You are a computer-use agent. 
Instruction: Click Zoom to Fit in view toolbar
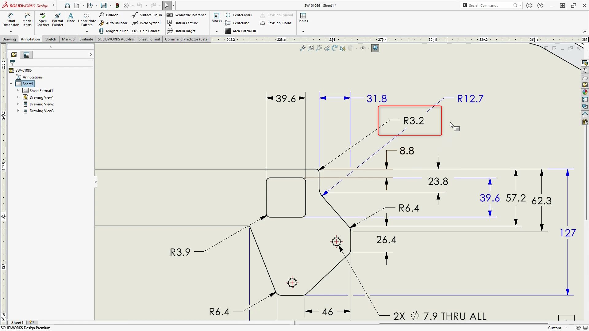pyautogui.click(x=311, y=48)
